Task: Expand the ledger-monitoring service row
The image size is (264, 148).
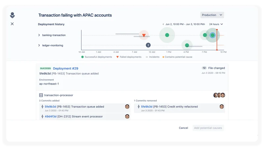Action: click(x=39, y=45)
